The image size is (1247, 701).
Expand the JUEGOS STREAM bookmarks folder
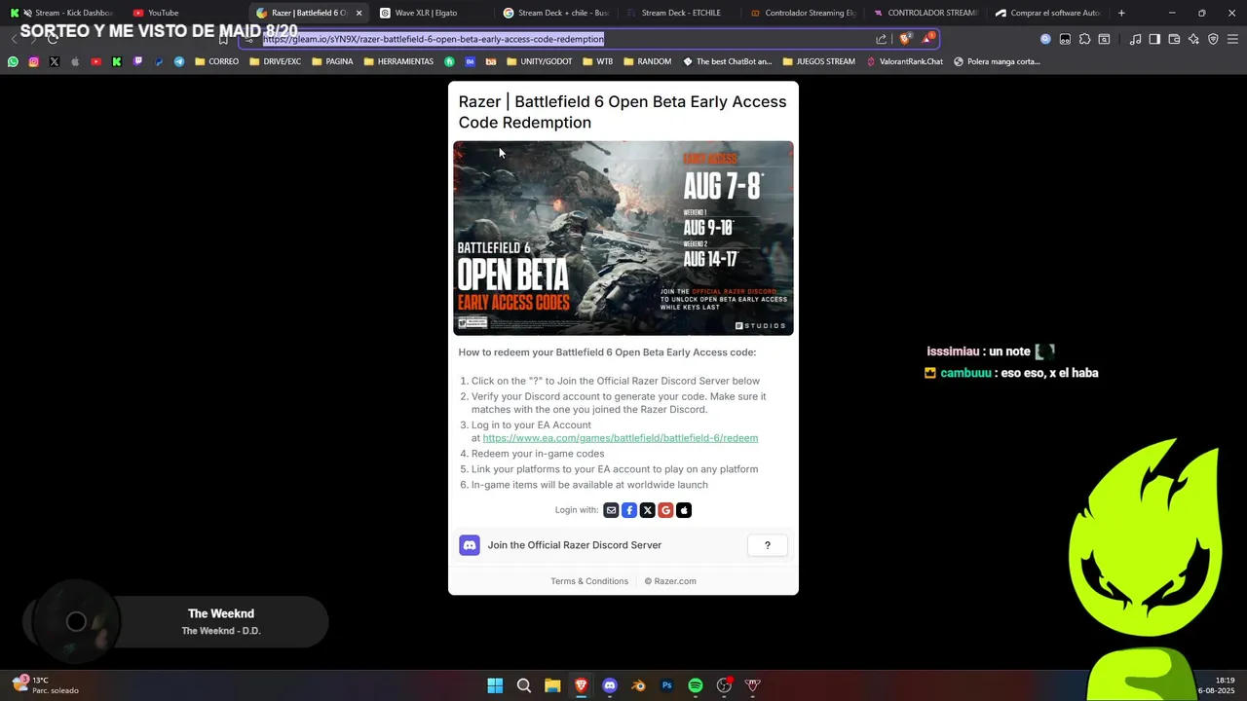point(819,61)
